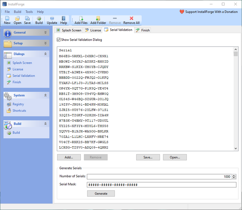Image resolution: width=242 pixels, height=210 pixels.
Task: Click the Serial column header
Action: 65,50
